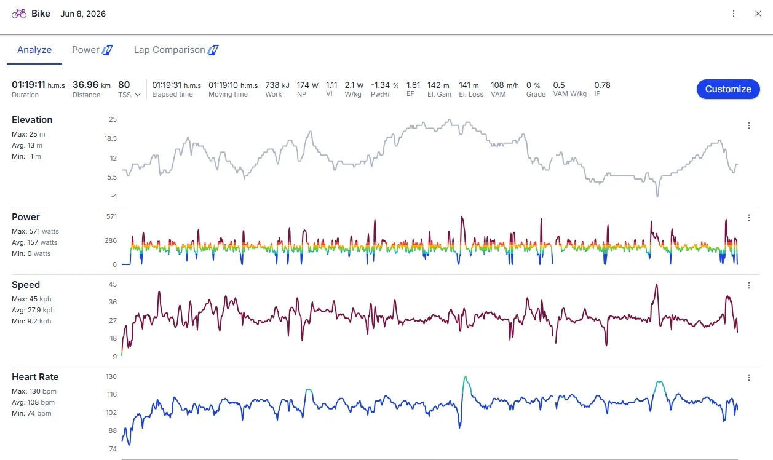Expand the TSS metric dropdown
773x460 pixels.
[138, 95]
